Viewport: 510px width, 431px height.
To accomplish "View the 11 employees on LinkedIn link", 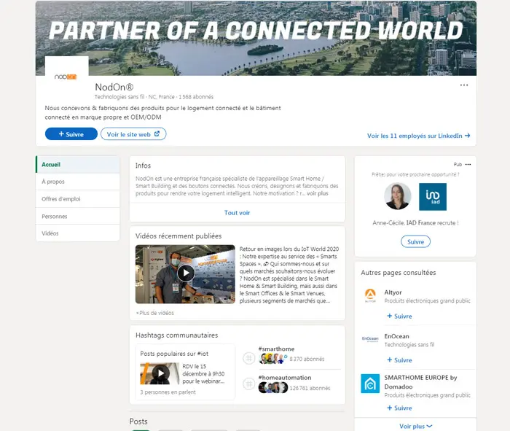I will coord(419,136).
